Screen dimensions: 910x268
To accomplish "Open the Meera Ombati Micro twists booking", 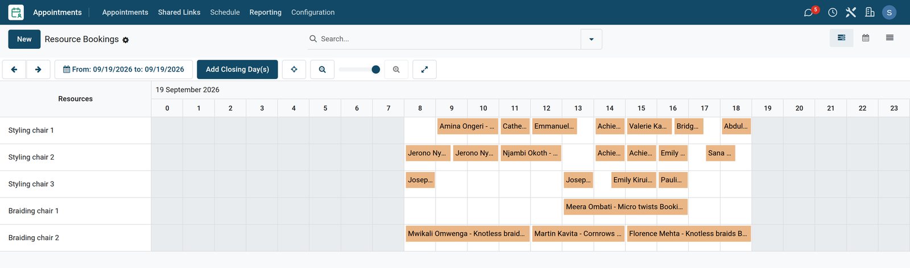I will pyautogui.click(x=626, y=207).
